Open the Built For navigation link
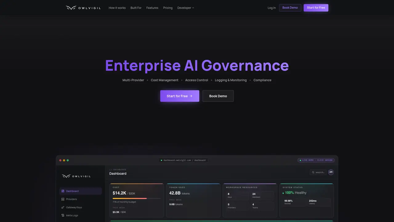394x222 pixels. pos(136,8)
